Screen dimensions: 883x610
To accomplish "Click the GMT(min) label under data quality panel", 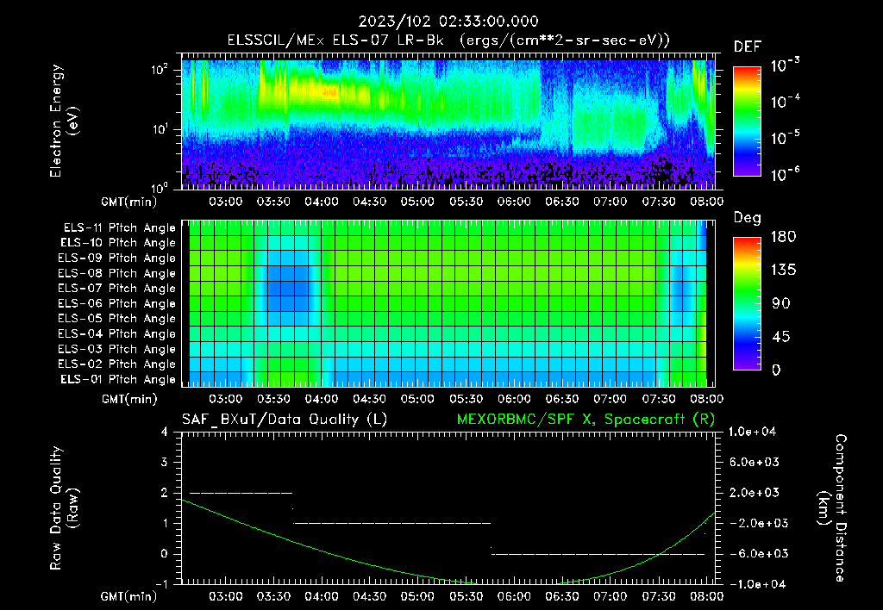I will (129, 596).
